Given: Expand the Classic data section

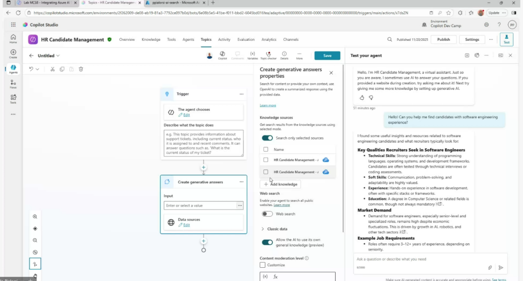Looking at the screenshot, I should (x=263, y=229).
